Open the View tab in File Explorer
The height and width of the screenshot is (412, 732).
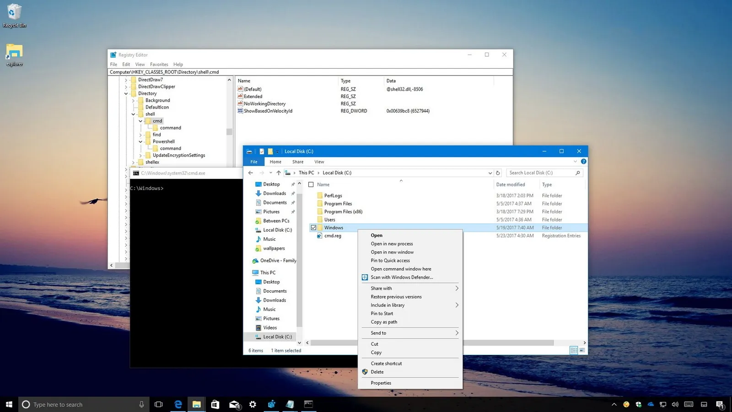(319, 162)
